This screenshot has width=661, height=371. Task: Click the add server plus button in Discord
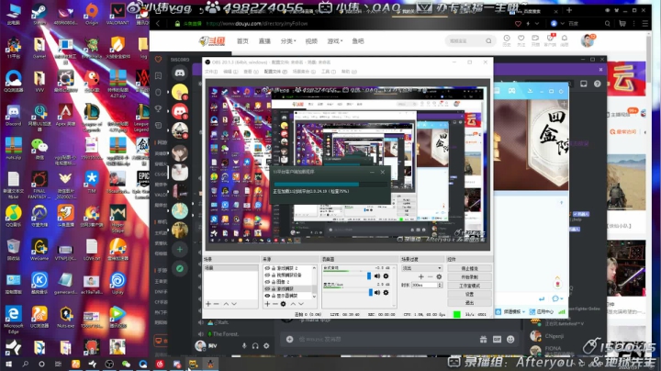180,250
